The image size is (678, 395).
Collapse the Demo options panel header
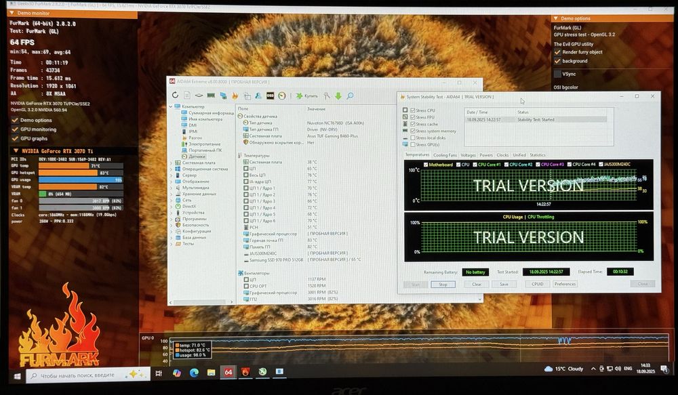611,18
